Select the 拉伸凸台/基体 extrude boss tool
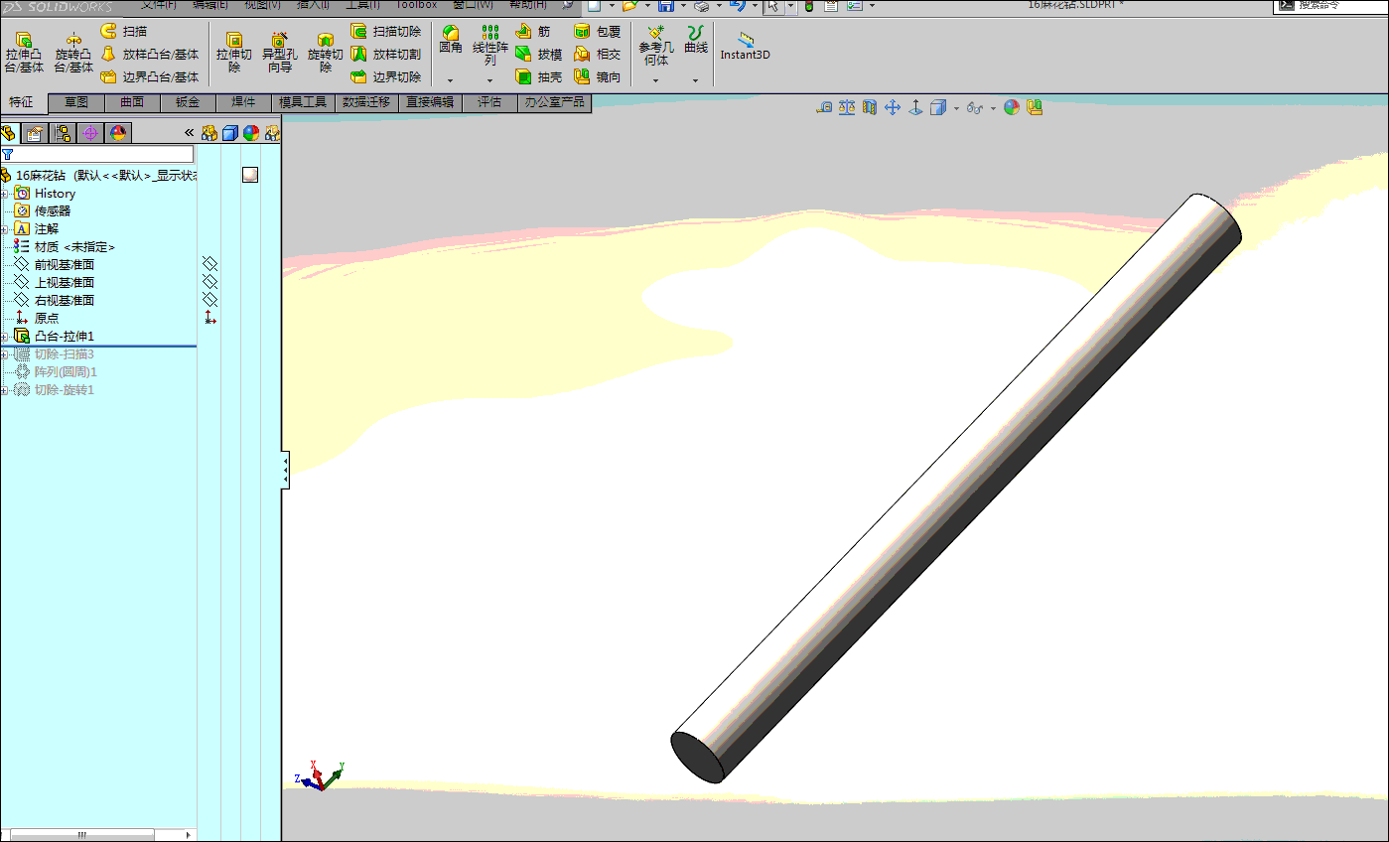Viewport: 1389px width, 842px height. (x=24, y=53)
